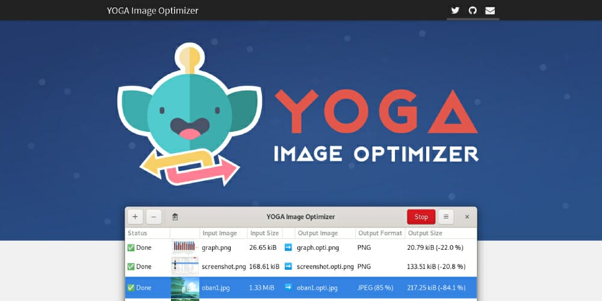Click the red YOGA logo text

pyautogui.click(x=377, y=111)
